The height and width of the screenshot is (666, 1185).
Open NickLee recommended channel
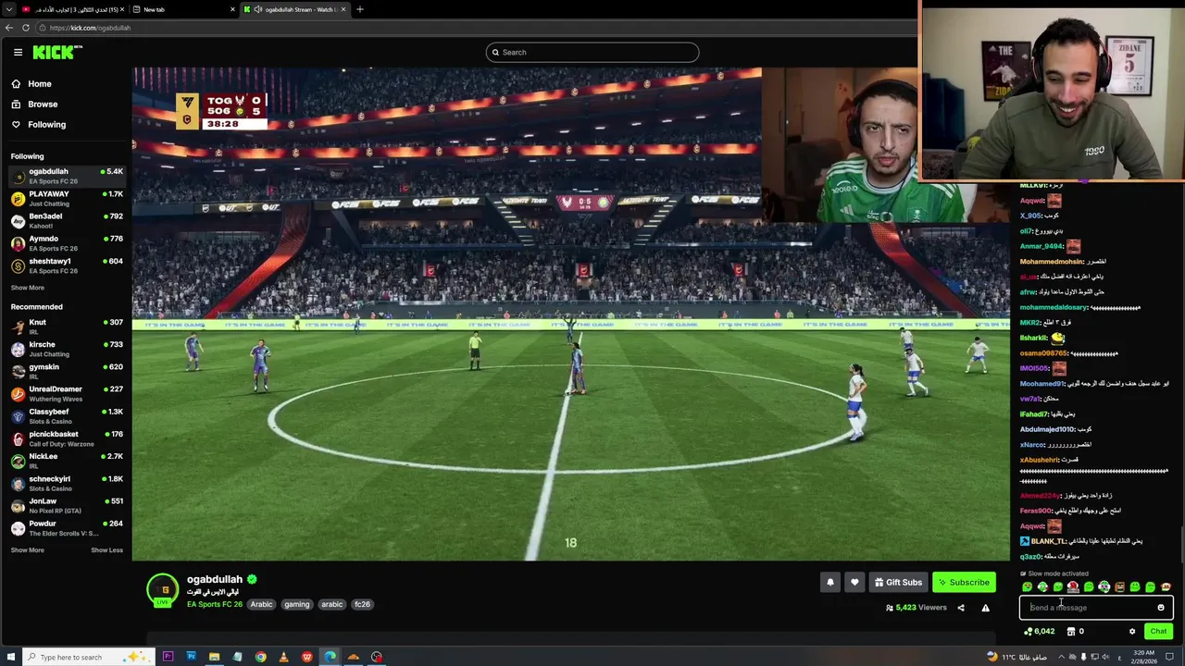tap(67, 461)
